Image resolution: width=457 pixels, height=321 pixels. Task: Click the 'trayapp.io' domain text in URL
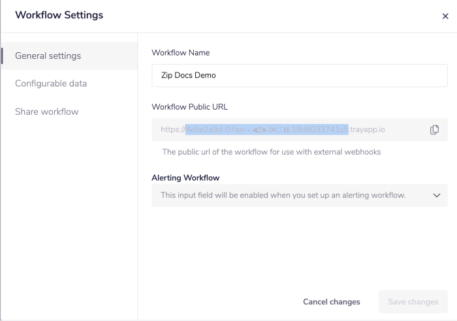point(367,129)
